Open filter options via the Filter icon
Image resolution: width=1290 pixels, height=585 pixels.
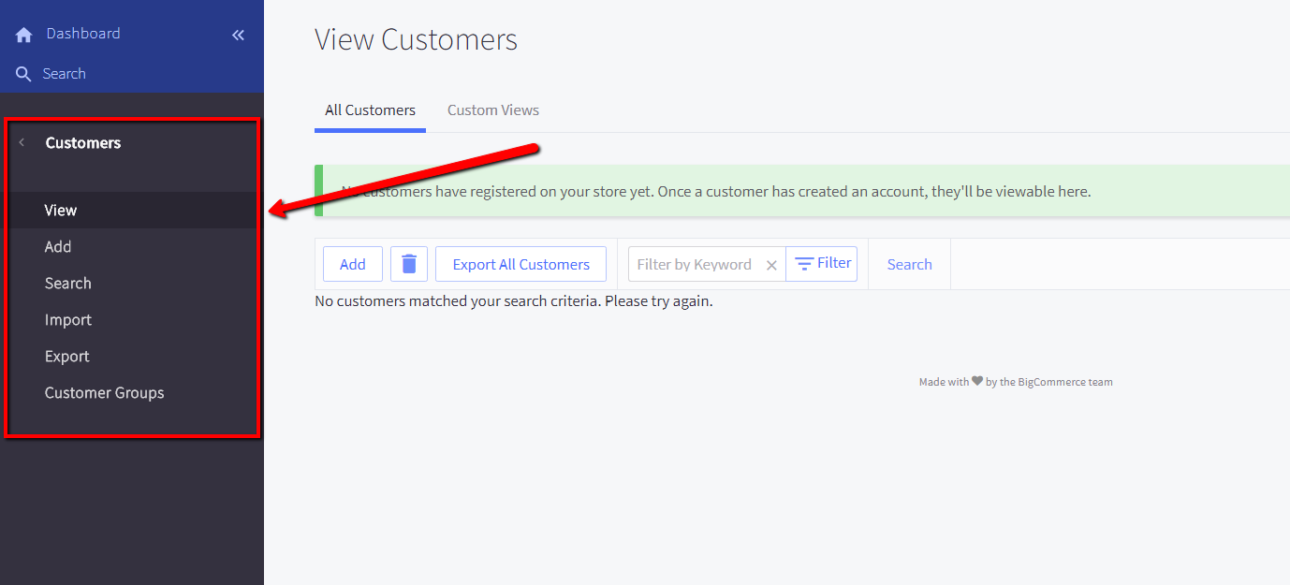tap(821, 263)
